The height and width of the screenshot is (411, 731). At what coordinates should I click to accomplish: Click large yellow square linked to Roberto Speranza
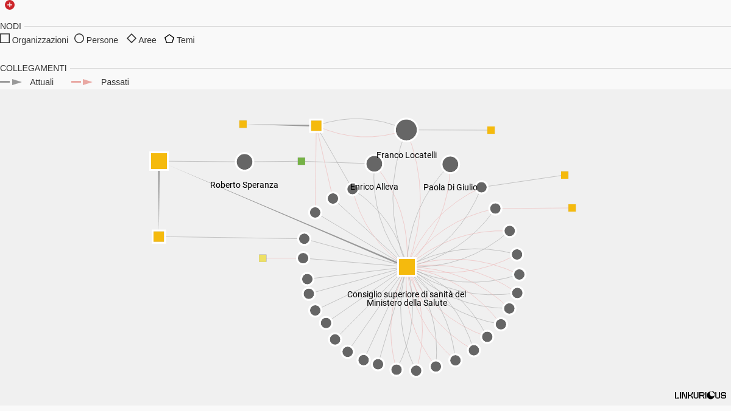point(159,161)
